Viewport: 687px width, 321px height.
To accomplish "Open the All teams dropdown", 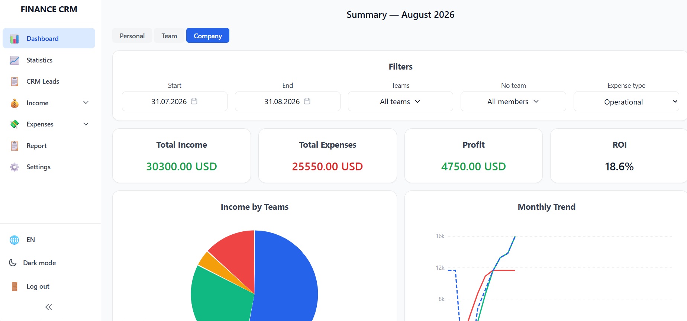I will [x=400, y=101].
